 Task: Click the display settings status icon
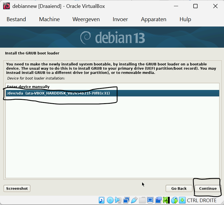[x=150, y=200]
